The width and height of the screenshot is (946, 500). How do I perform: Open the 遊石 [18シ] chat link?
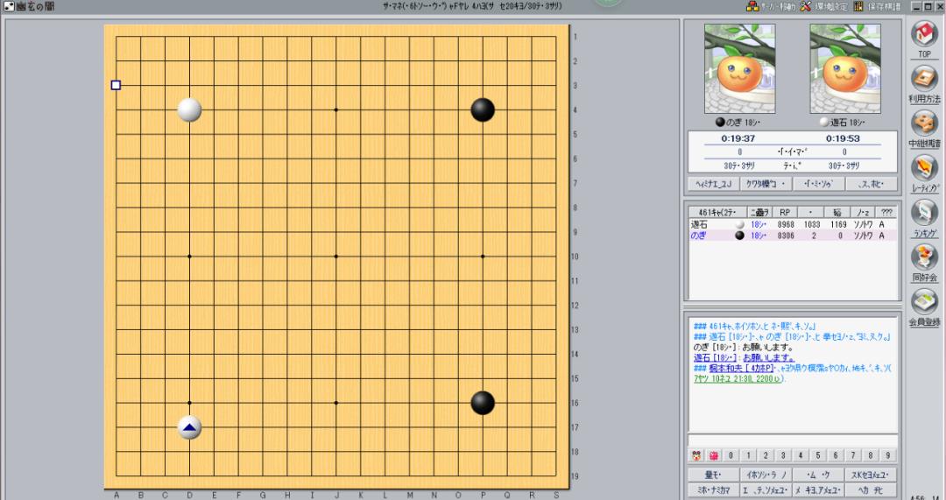coord(716,358)
